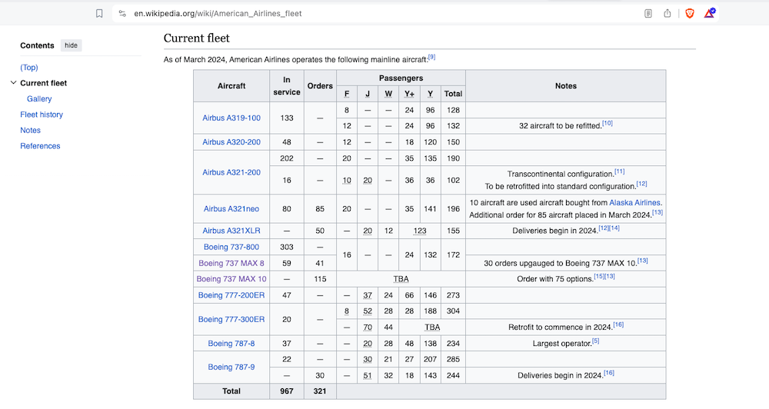The width and height of the screenshot is (769, 409).
Task: Open Boeing 737 MAX 10 article
Action: tap(231, 279)
